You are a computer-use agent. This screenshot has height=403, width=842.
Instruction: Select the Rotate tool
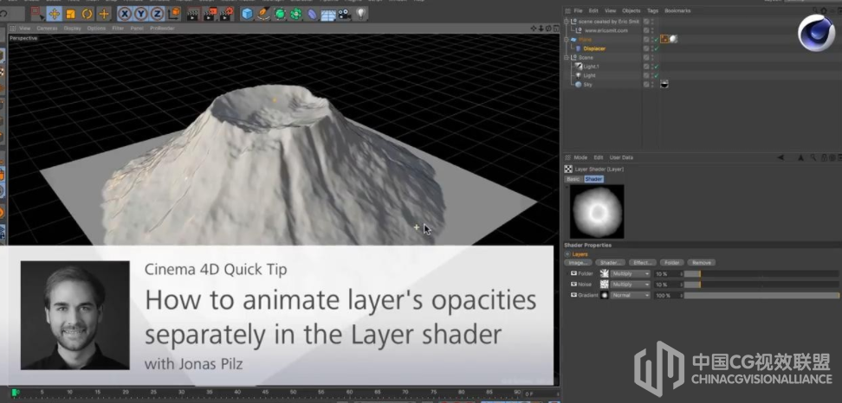87,14
